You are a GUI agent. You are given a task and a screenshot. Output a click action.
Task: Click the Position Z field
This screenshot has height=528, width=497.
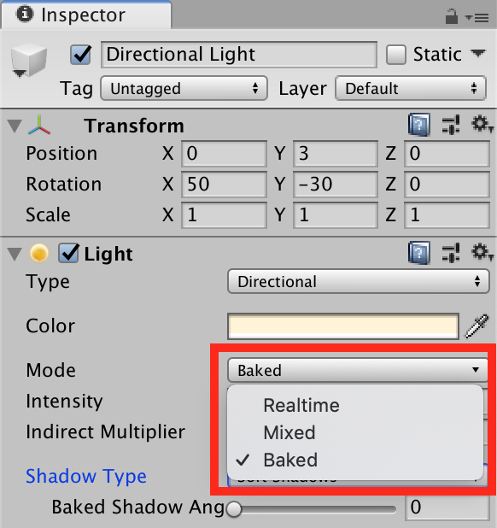[447, 154]
